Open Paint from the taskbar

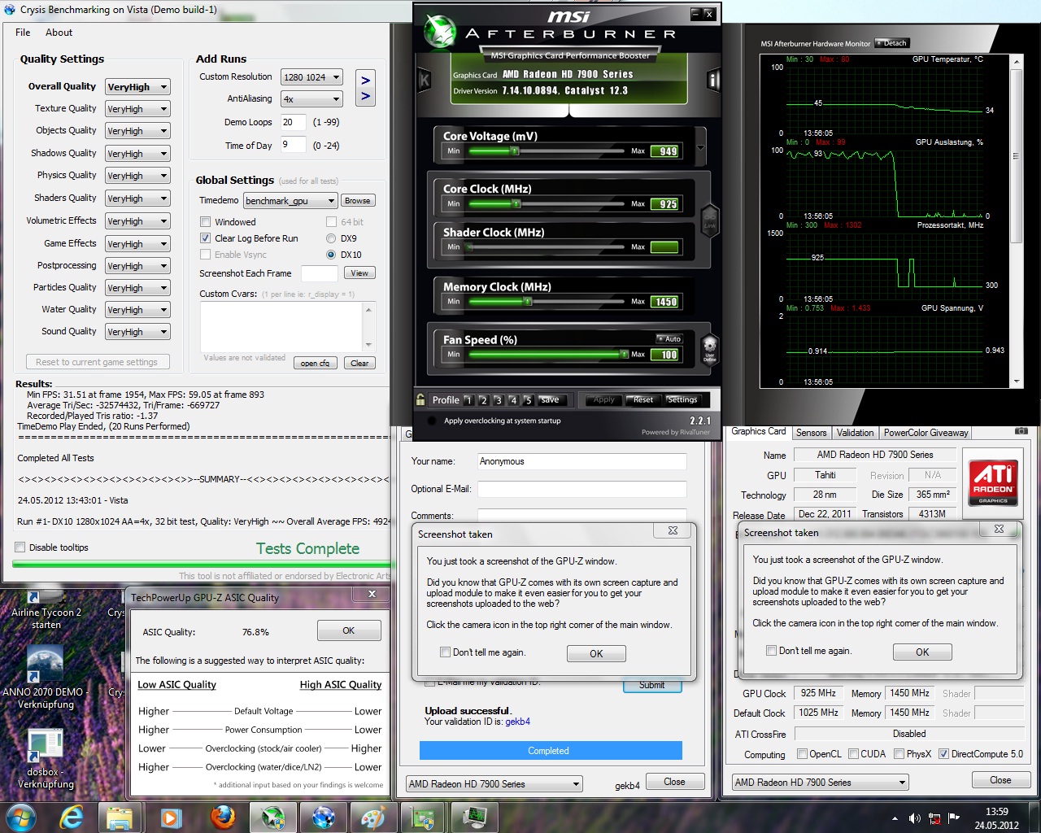(373, 817)
